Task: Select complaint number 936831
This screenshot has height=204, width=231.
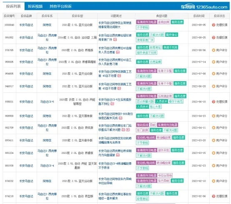Action: point(9,102)
